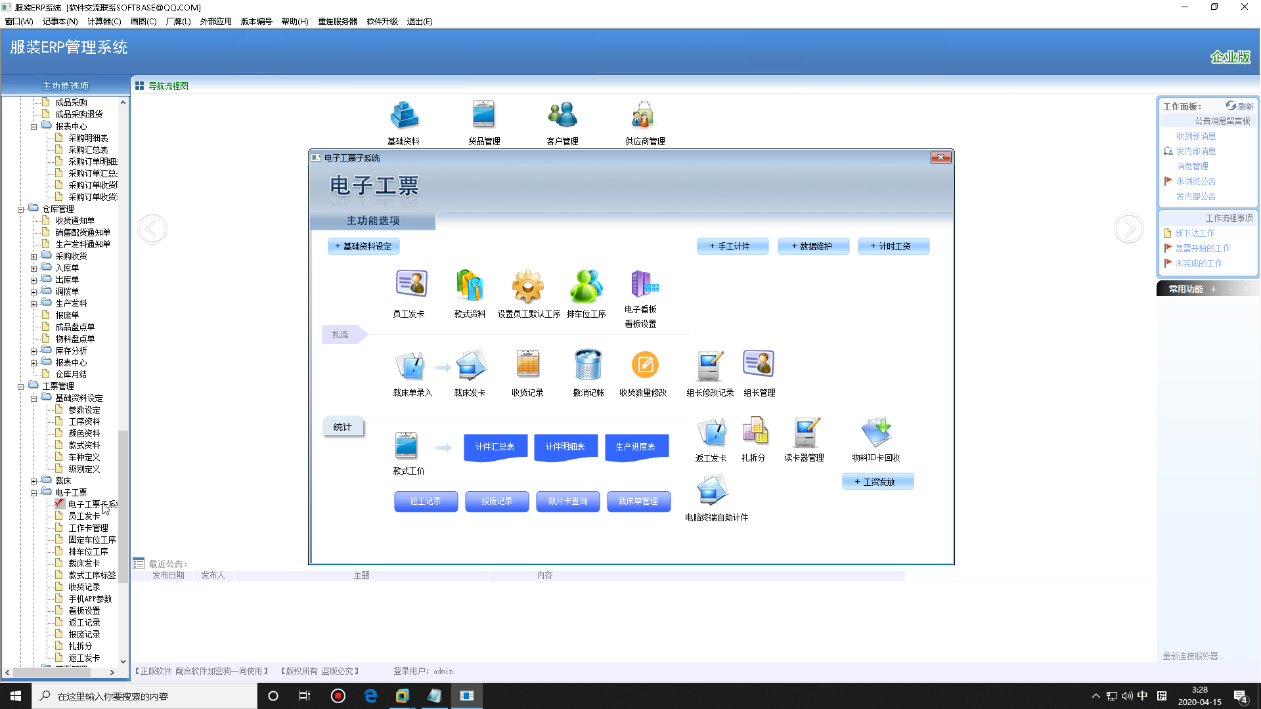Open the 外部应用 menu

pos(215,21)
